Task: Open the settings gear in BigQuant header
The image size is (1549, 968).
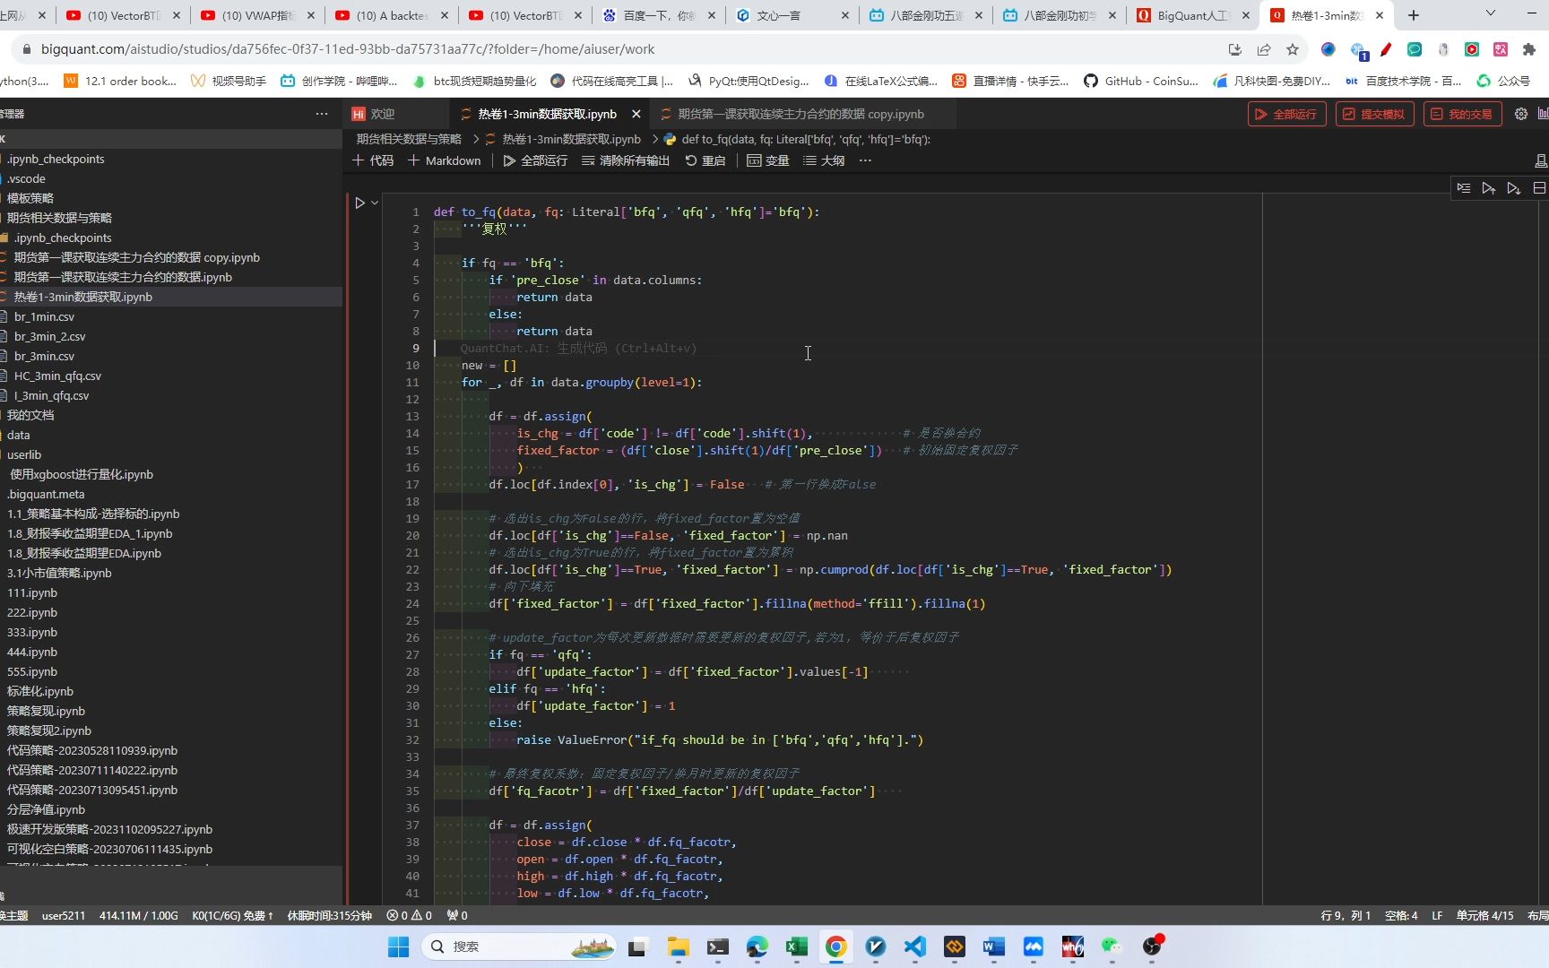Action: pyautogui.click(x=1521, y=114)
